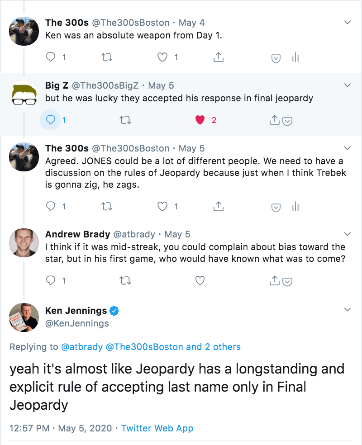This screenshot has height=445, width=362.
Task: Share The 300s' "absolute weapon" tweet
Action: (x=218, y=57)
